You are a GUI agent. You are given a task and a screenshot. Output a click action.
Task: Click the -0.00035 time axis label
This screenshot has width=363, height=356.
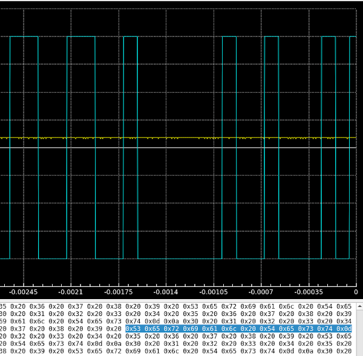[309, 292]
